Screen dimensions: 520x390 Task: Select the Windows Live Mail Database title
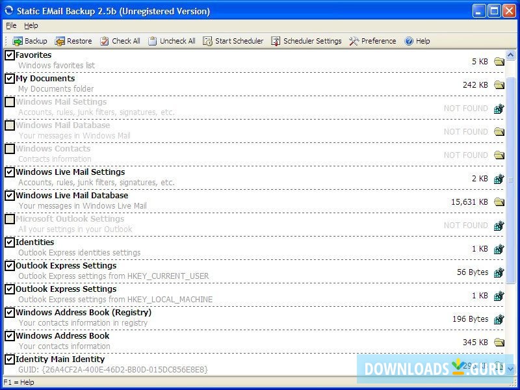[x=72, y=196]
